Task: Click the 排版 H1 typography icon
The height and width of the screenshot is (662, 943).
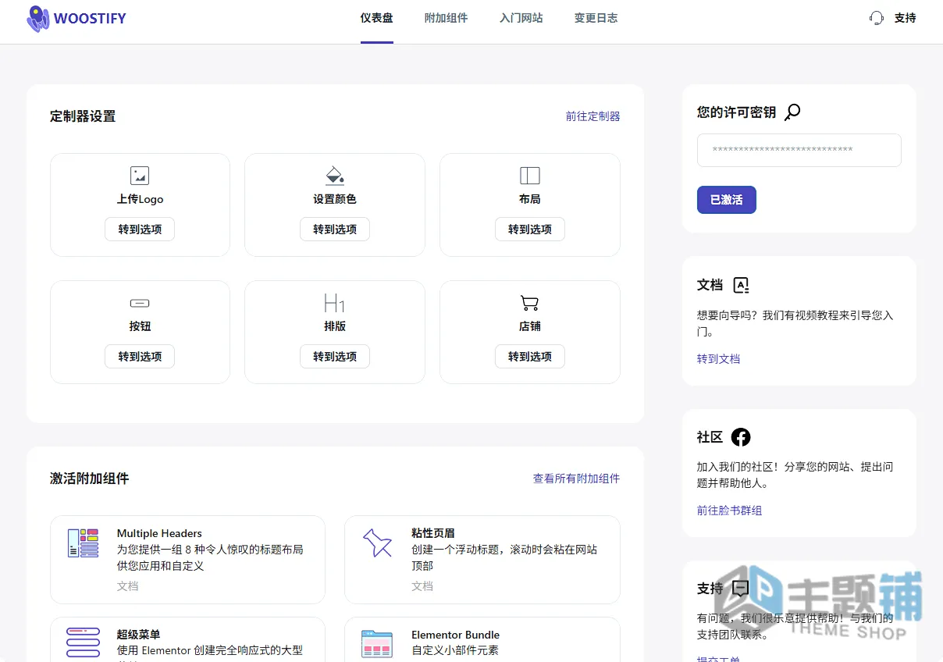Action: point(335,303)
